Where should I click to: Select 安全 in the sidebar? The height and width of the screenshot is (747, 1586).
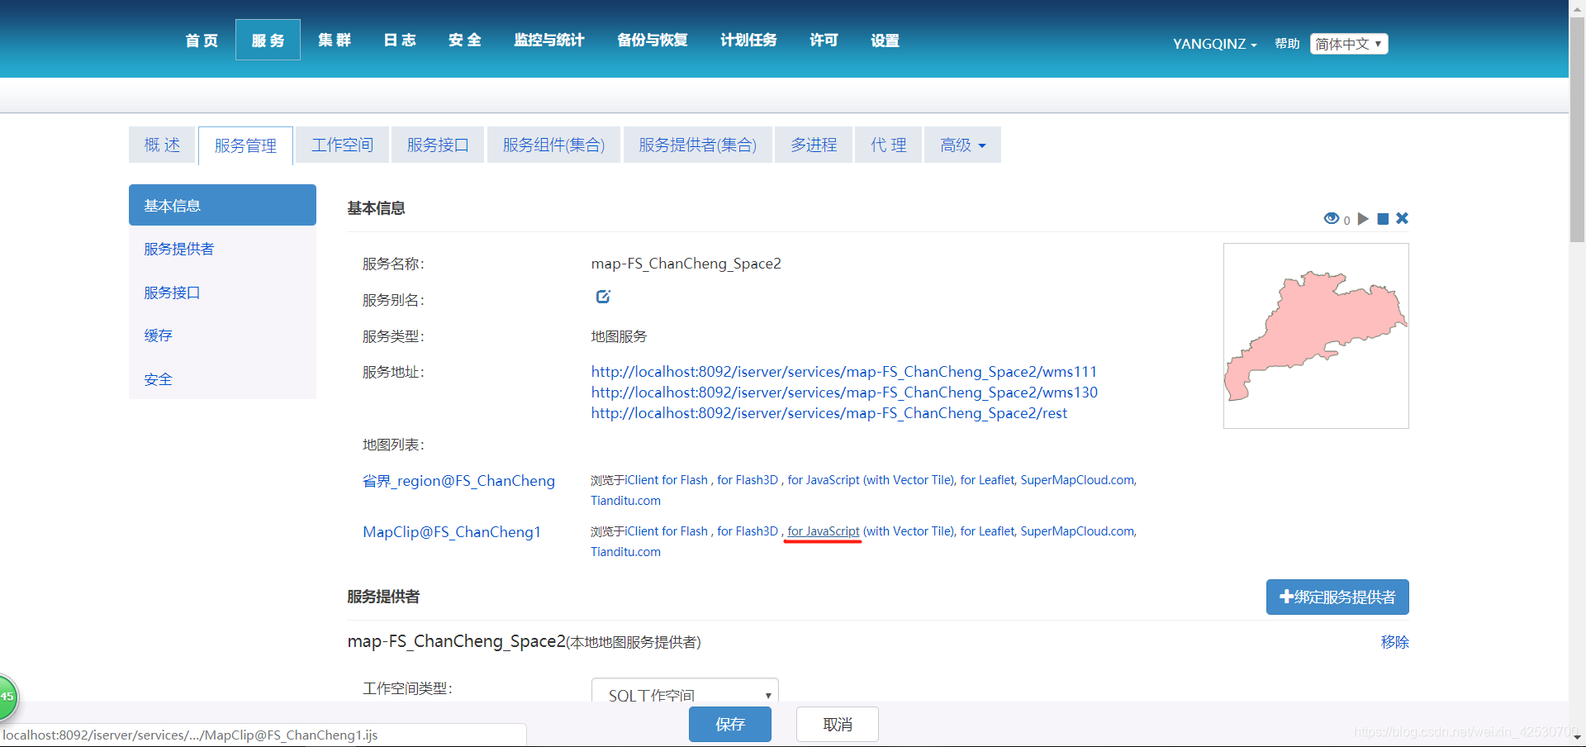[158, 379]
